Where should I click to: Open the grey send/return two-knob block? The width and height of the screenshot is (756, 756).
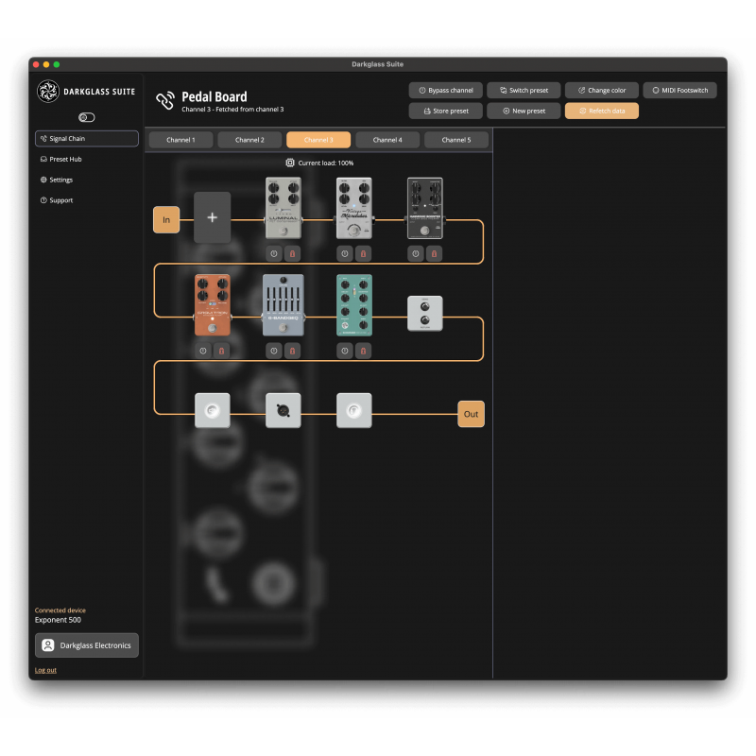pyautogui.click(x=424, y=314)
